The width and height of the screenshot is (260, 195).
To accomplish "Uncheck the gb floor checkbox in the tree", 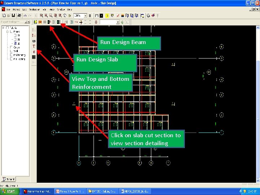I will [x=15, y=43].
